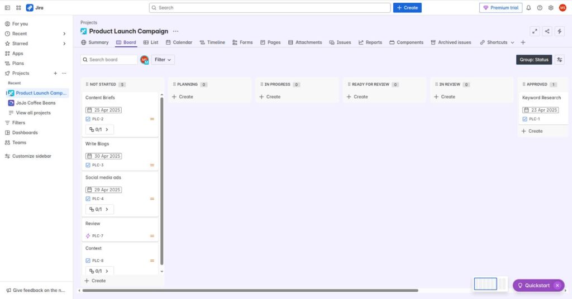The height and width of the screenshot is (299, 572).
Task: Open the Keyword Research card
Action: (543, 108)
